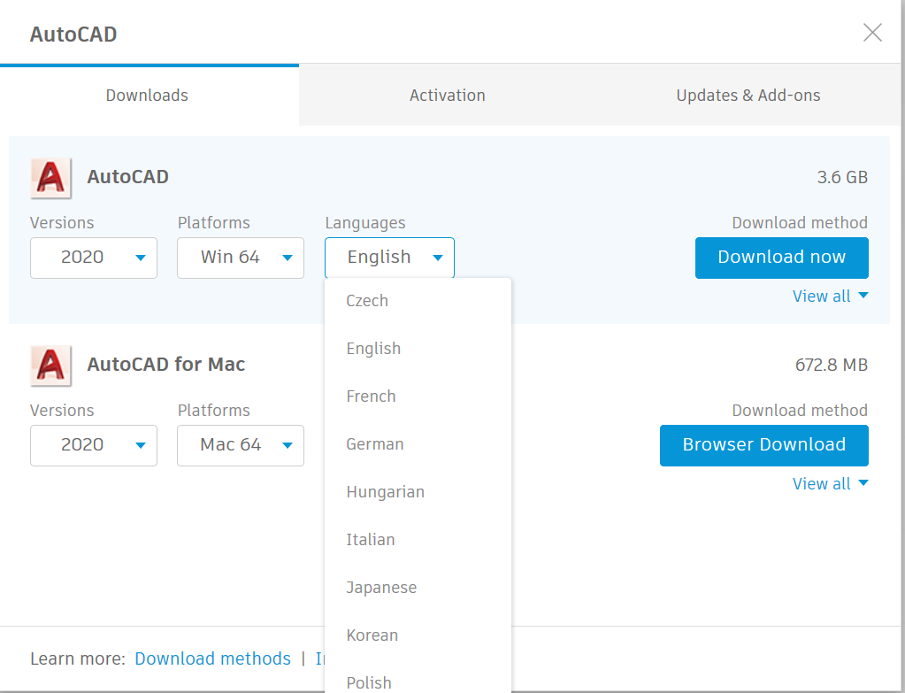Open the Mac 64 Platforms dropdown
This screenshot has width=905, height=693.
coord(240,445)
